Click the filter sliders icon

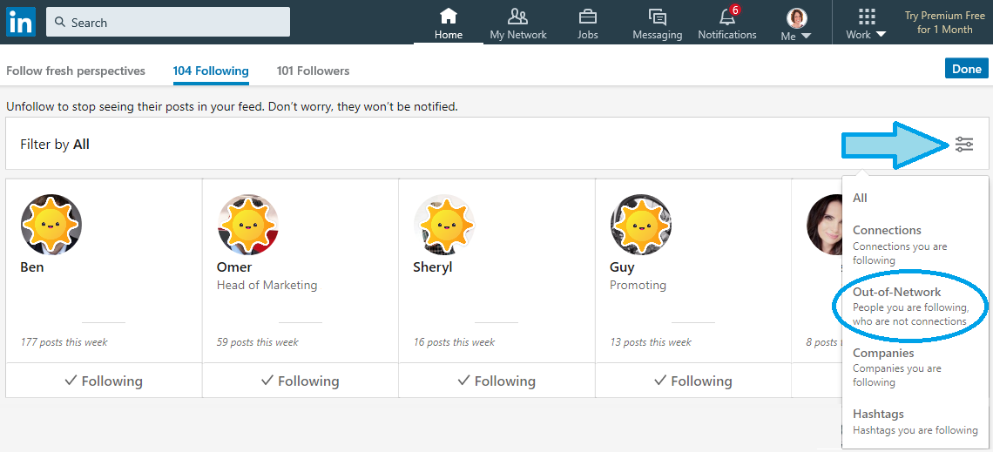coord(964,145)
